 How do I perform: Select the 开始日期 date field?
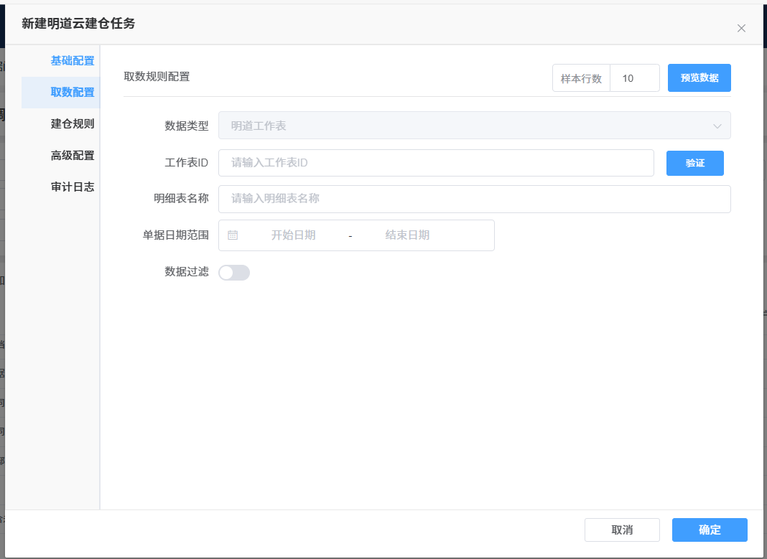(x=293, y=235)
